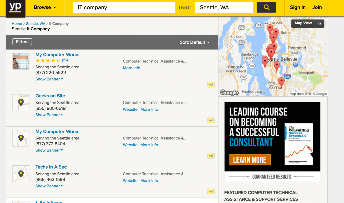Click the map pin icon beside Geeks on Site
Screen dimensions: 344x203
click(21, 103)
